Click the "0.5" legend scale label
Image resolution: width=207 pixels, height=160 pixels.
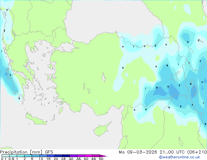(11, 159)
